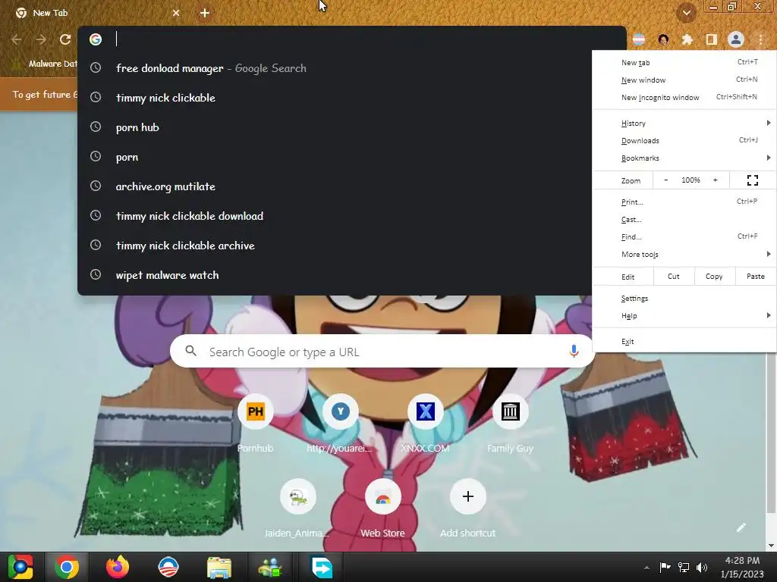Viewport: 777px width, 582px height.
Task: Expand the History submenu
Action: click(x=684, y=124)
